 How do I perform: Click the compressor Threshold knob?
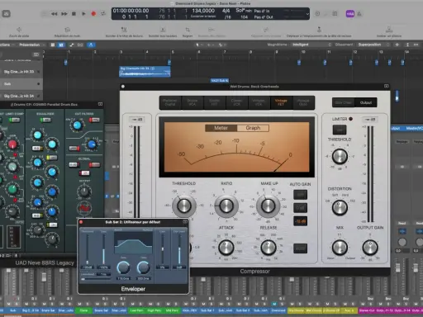click(x=184, y=206)
